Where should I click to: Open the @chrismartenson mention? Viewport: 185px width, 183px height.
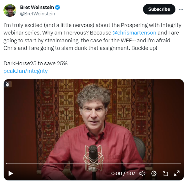134,33
